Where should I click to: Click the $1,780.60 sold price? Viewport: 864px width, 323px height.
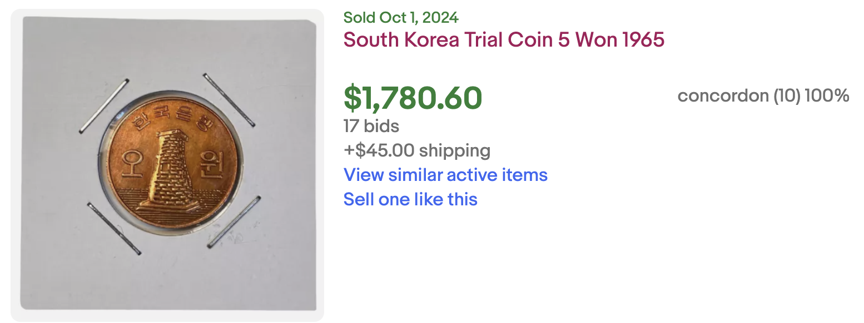click(413, 98)
